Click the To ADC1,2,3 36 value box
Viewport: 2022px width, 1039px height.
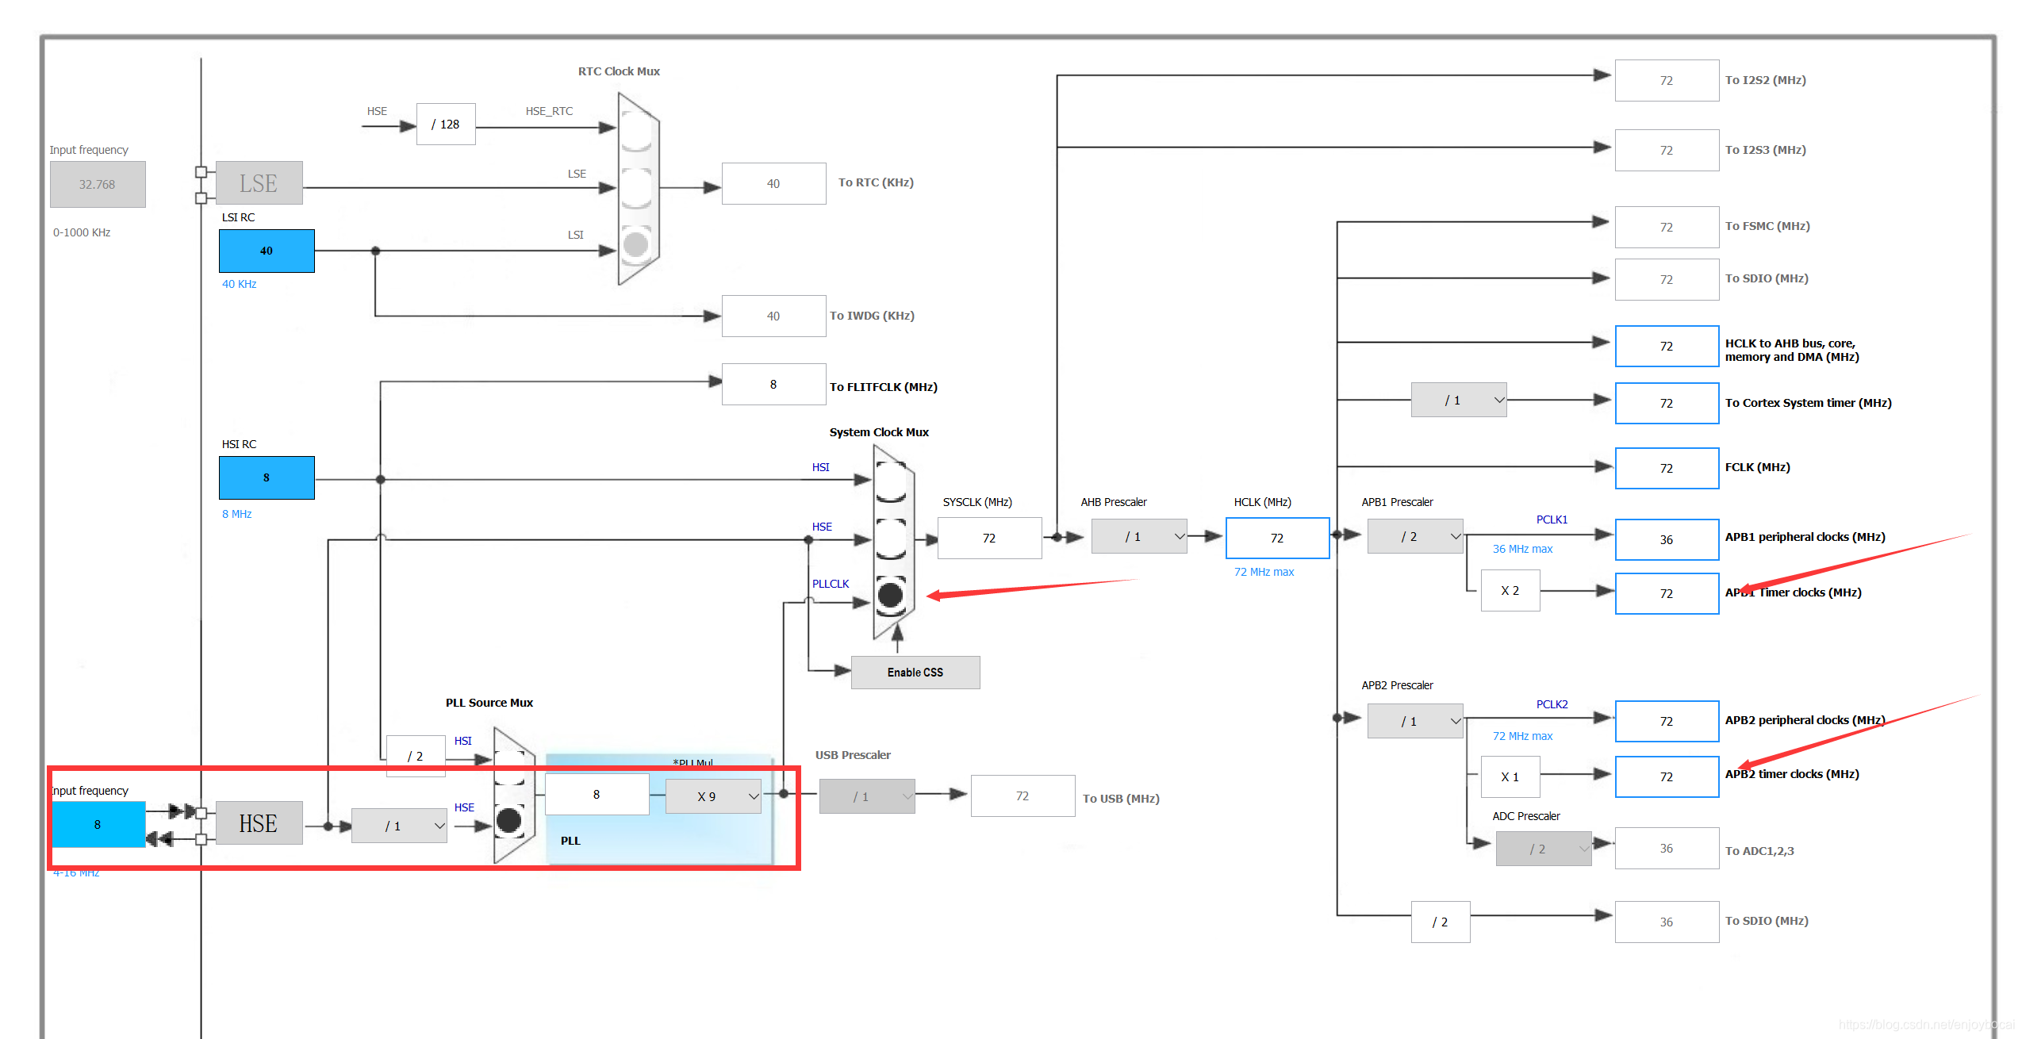pos(1667,849)
